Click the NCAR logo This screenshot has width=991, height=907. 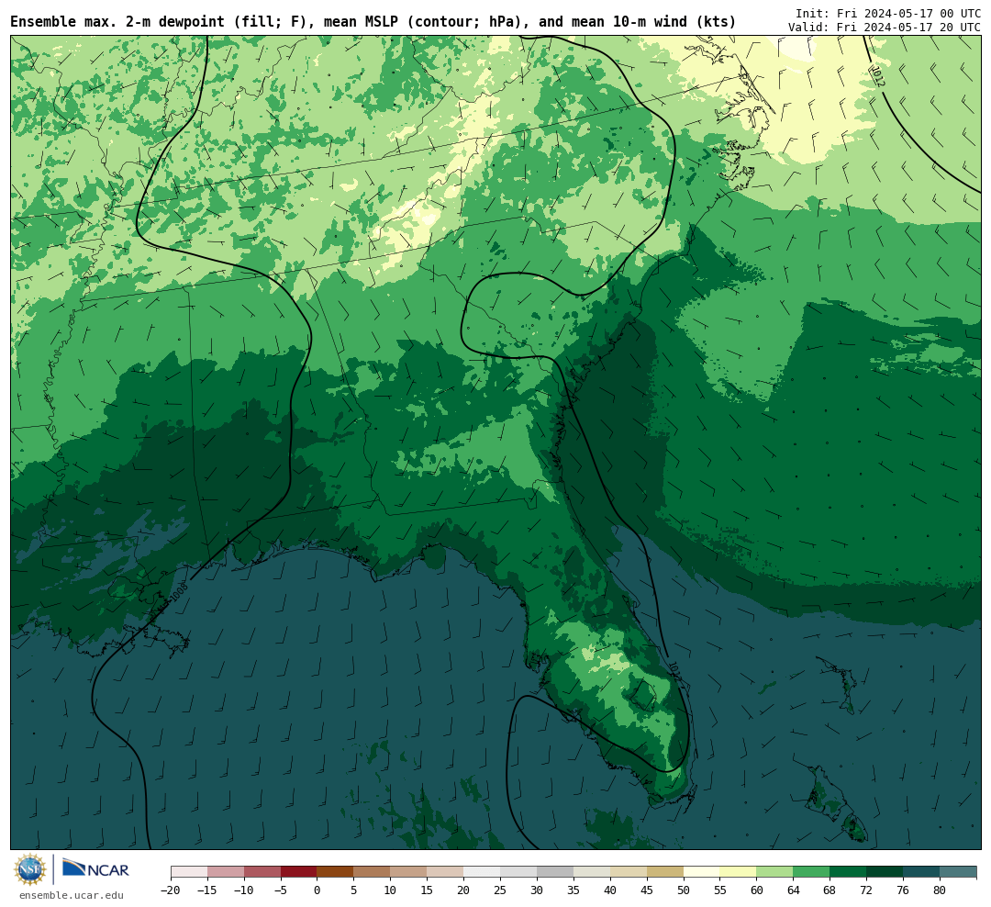pyautogui.click(x=95, y=870)
